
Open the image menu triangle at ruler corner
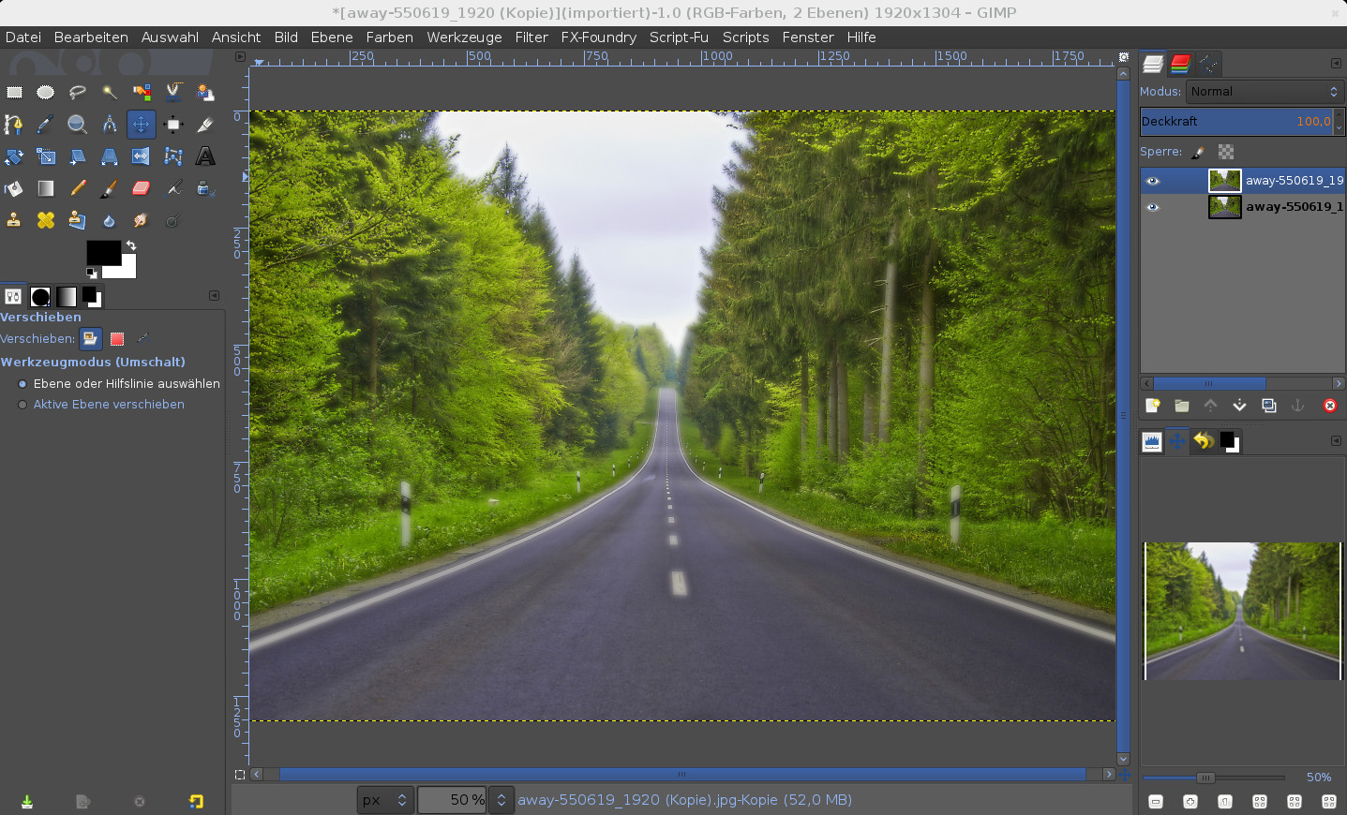tap(240, 57)
